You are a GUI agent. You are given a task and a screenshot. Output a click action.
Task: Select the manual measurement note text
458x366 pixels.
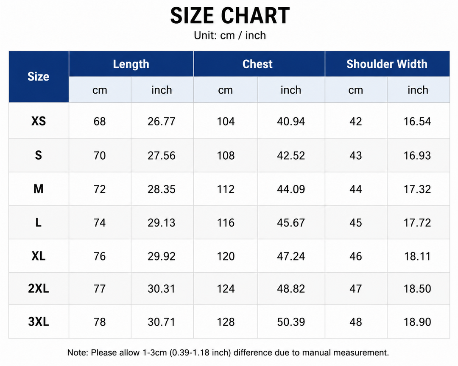pyautogui.click(x=228, y=352)
